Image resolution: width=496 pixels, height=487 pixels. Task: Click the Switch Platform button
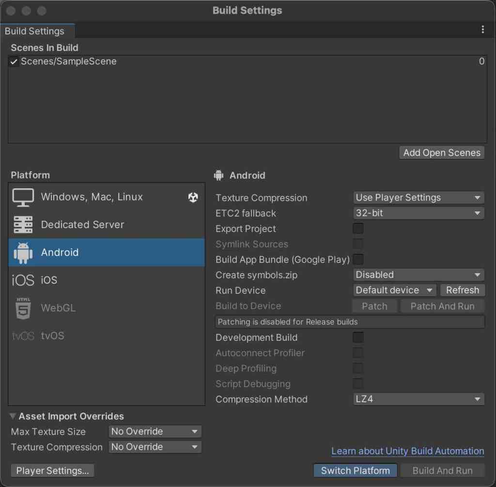point(355,471)
